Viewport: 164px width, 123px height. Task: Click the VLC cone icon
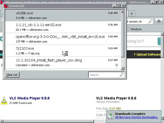[4, 100]
